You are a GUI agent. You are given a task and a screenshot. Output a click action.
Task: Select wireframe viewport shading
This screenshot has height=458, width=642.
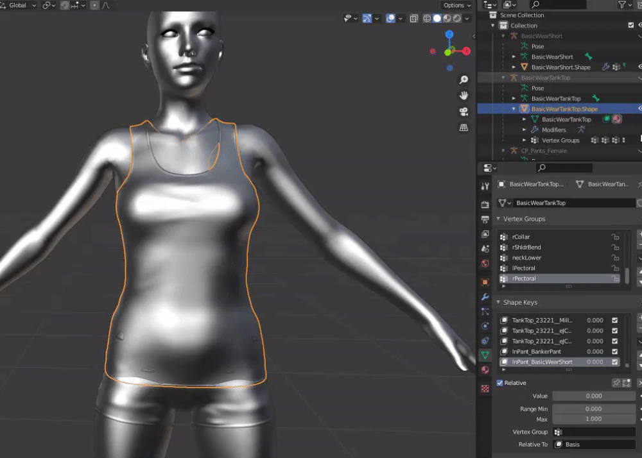[x=427, y=18]
